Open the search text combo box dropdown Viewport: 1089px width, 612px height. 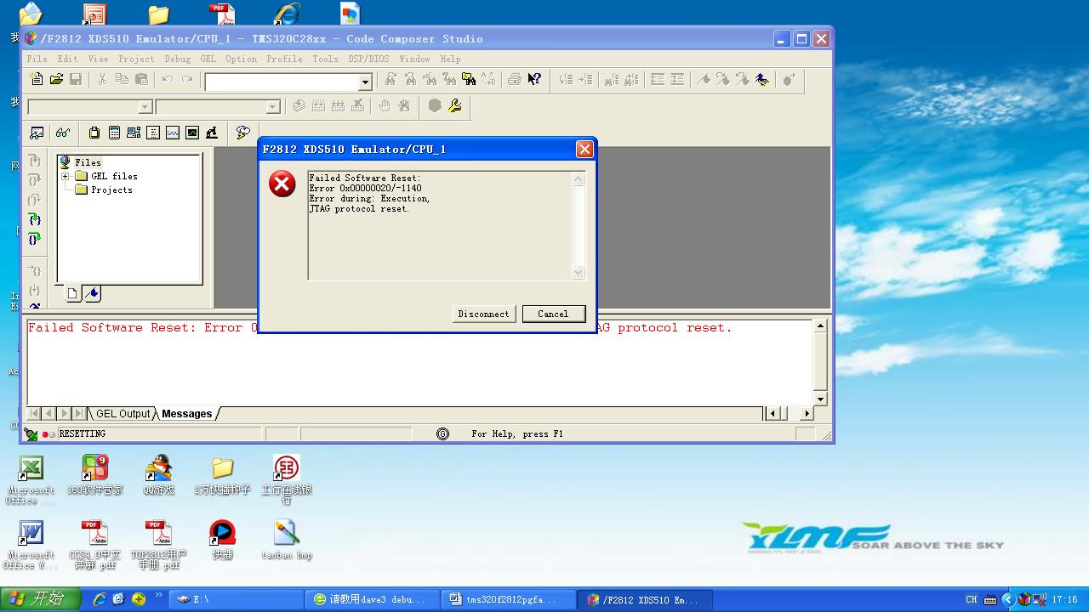365,82
